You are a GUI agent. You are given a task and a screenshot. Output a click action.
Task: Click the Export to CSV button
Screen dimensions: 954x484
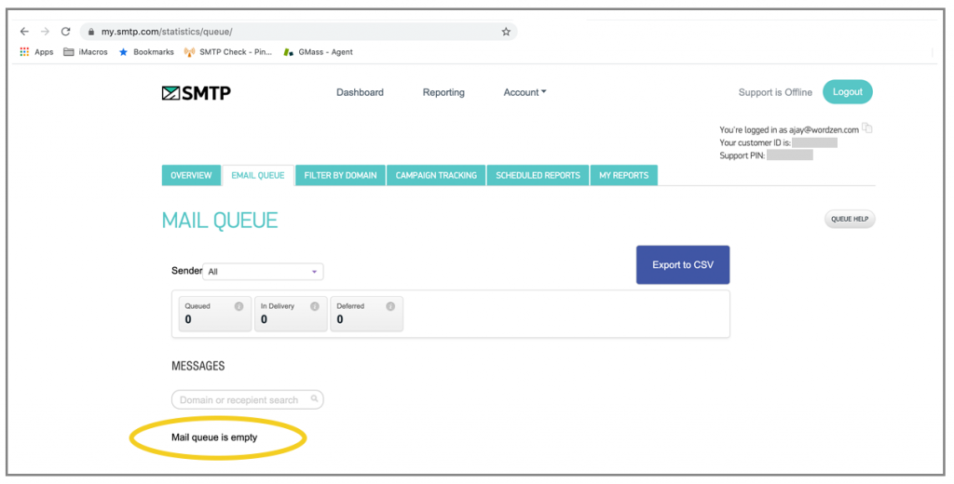pyautogui.click(x=682, y=265)
